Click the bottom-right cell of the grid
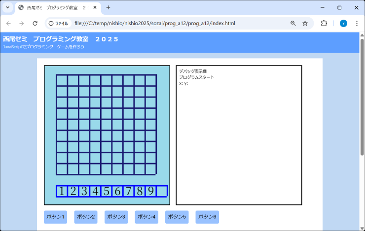Screen dimensions: 365x231 coord(151,169)
